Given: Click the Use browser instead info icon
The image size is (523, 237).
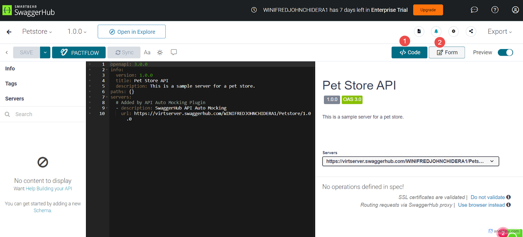Looking at the screenshot, I should pyautogui.click(x=508, y=205).
